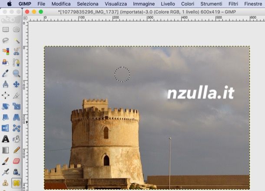The image size is (265, 191).
Task: Select the Shear tool
Action: pos(5,117)
